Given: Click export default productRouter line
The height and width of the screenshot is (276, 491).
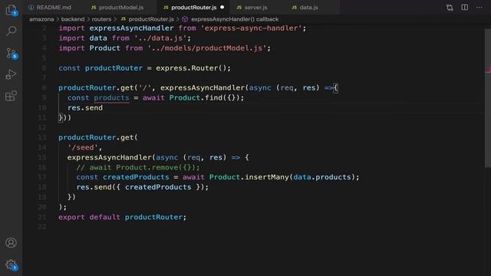Looking at the screenshot, I should [122, 217].
